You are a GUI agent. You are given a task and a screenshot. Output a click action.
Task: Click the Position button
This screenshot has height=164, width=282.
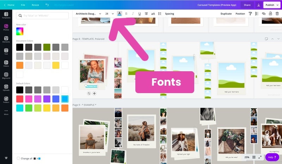coord(240,14)
